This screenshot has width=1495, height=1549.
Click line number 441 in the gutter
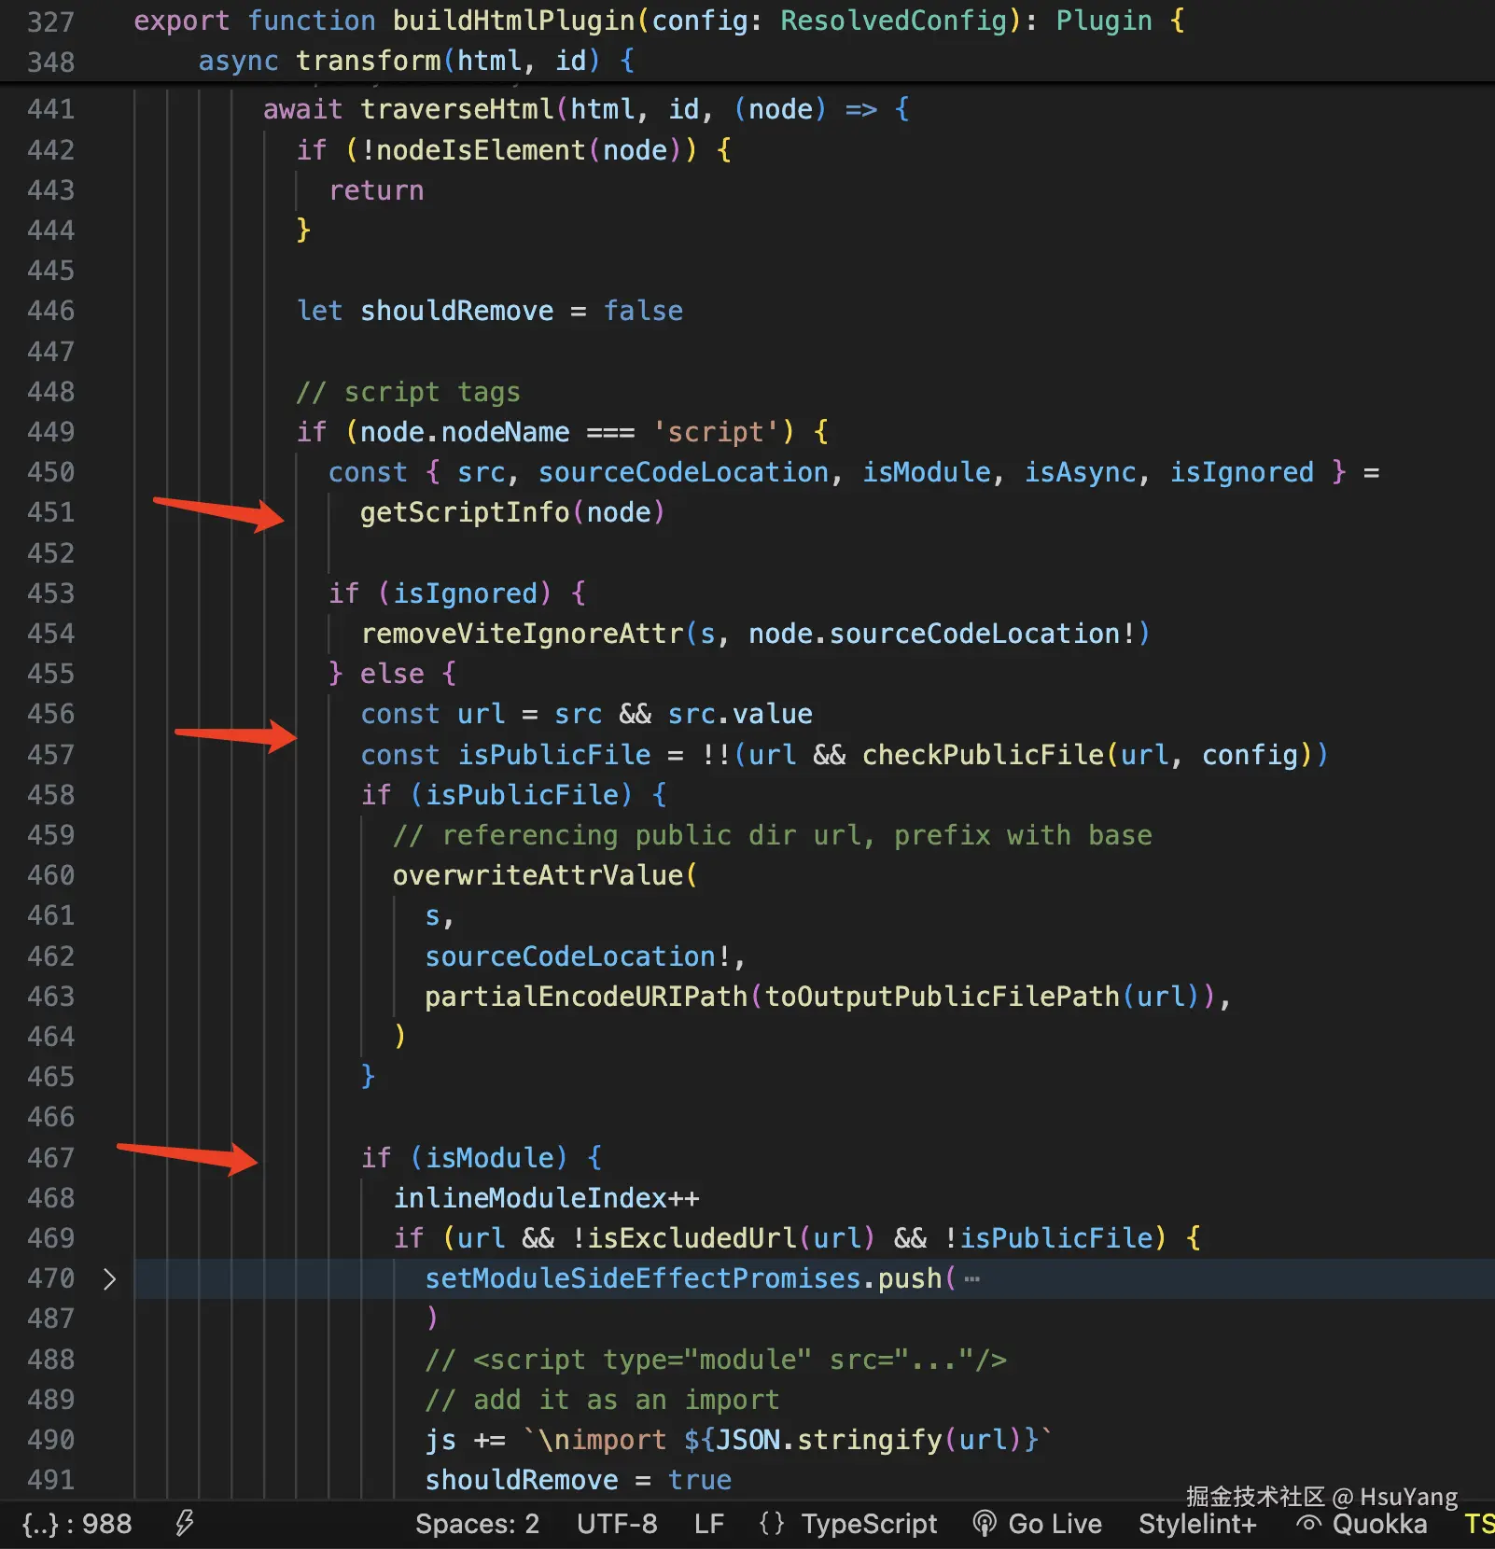[x=51, y=109]
